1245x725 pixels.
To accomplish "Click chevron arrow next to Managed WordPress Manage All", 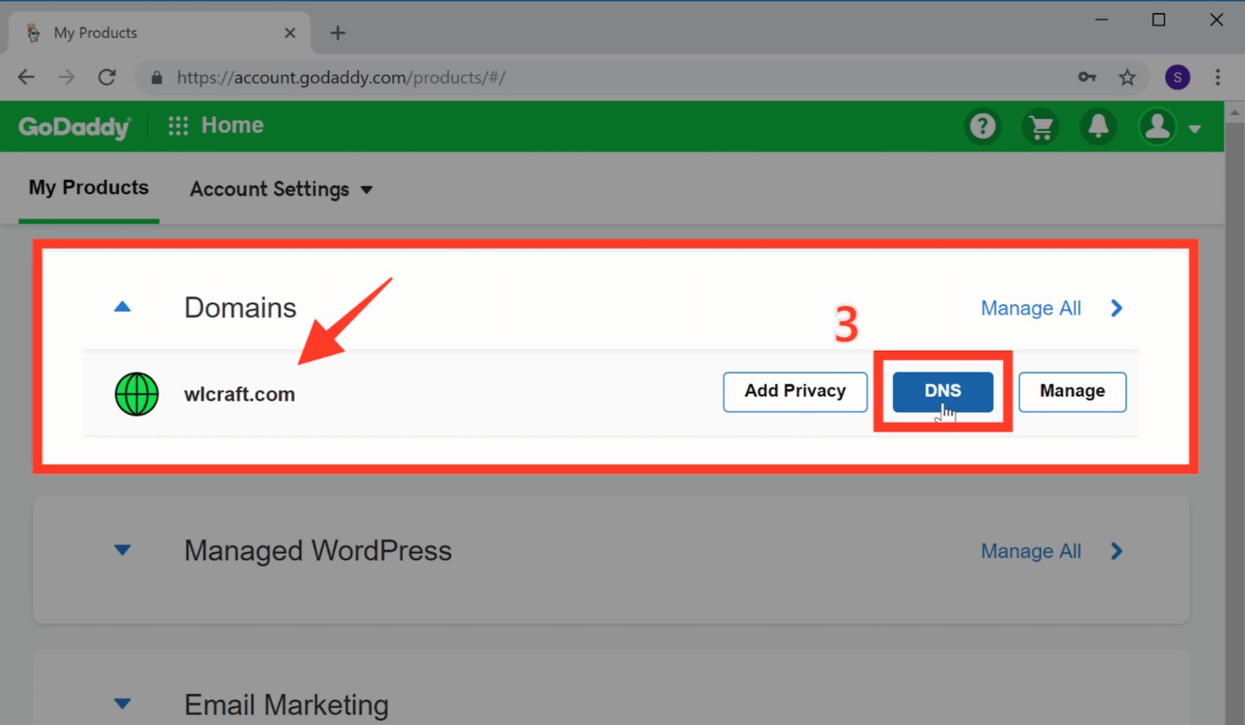I will point(1117,551).
